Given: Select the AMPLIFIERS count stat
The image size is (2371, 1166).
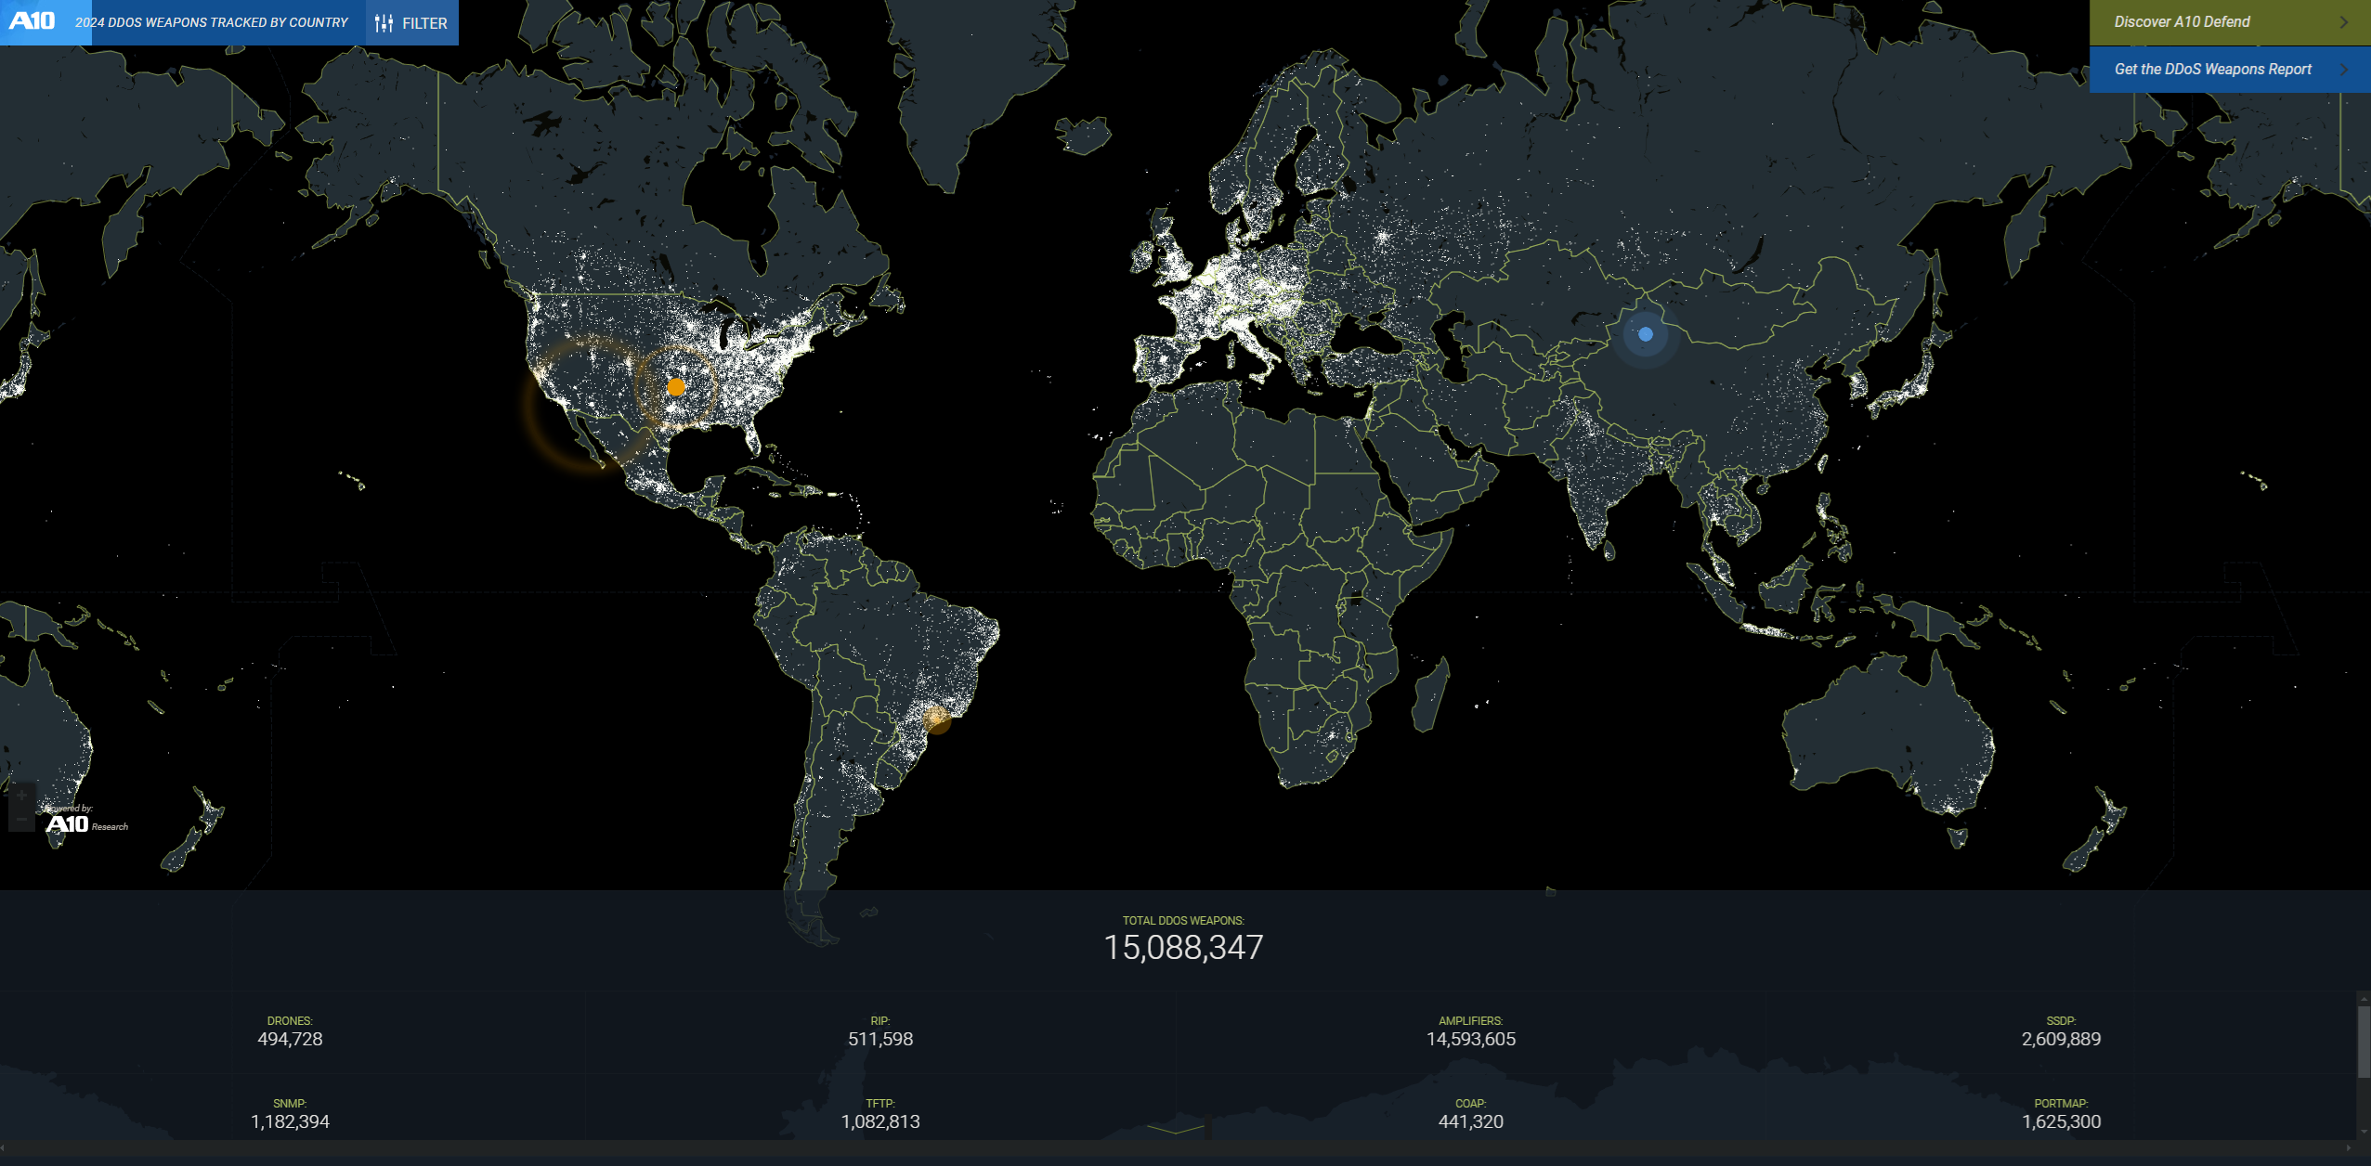Looking at the screenshot, I should point(1470,1039).
